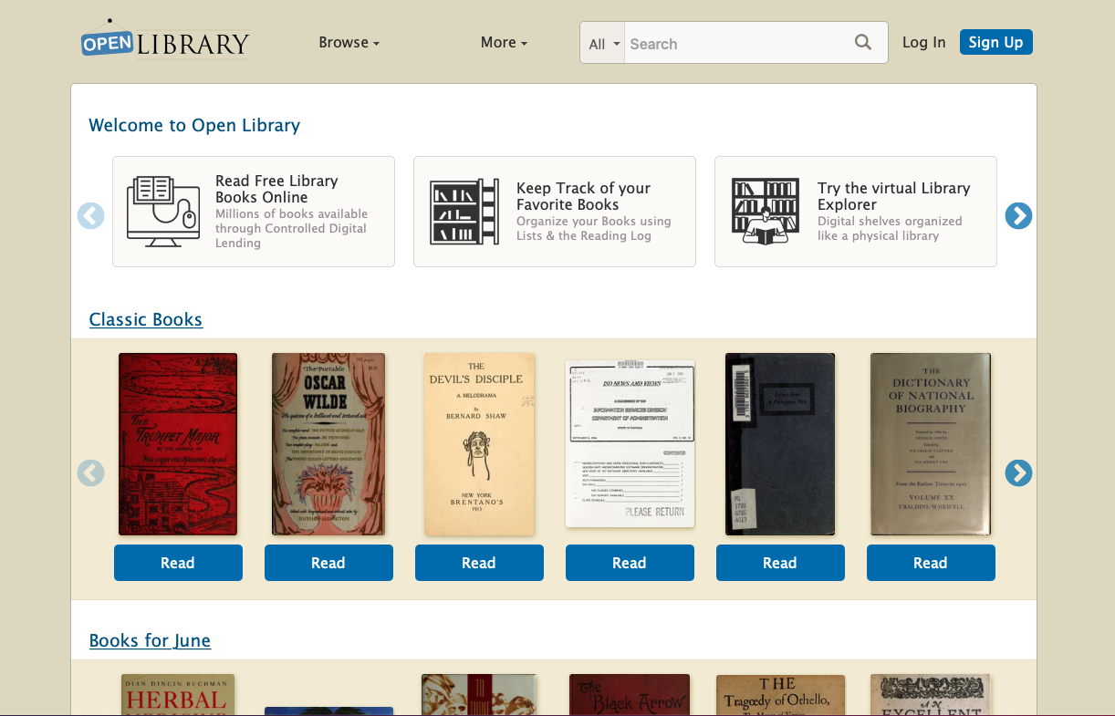Read The Devil's Disciple by Bernard Shaw
This screenshot has height=716, width=1115.
point(479,562)
